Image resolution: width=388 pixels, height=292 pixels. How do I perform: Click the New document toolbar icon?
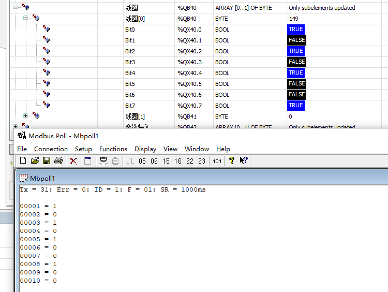click(x=23, y=160)
